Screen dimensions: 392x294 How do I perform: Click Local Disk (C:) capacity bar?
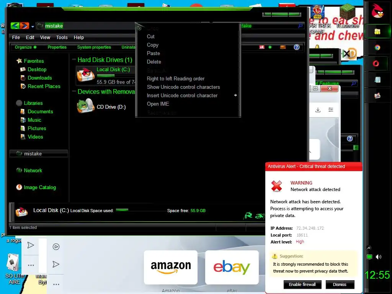pyautogui.click(x=116, y=75)
